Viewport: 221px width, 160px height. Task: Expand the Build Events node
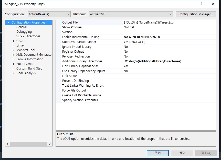coord(13,64)
